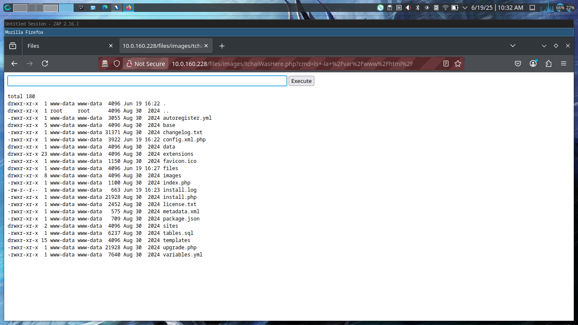This screenshot has height=325, width=578.
Task: Reload the current page
Action: click(45, 63)
